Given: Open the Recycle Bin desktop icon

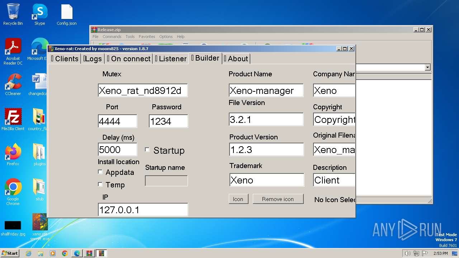Looking at the screenshot, I should pyautogui.click(x=13, y=15).
